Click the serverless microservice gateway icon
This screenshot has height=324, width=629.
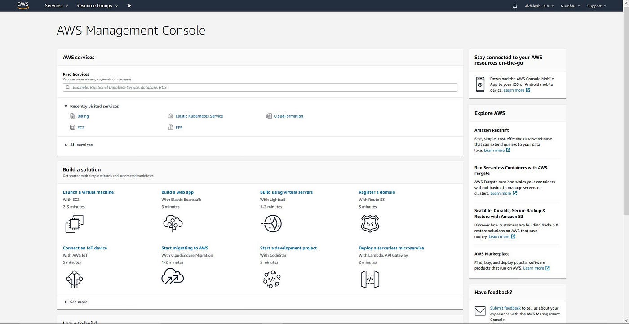tap(370, 279)
